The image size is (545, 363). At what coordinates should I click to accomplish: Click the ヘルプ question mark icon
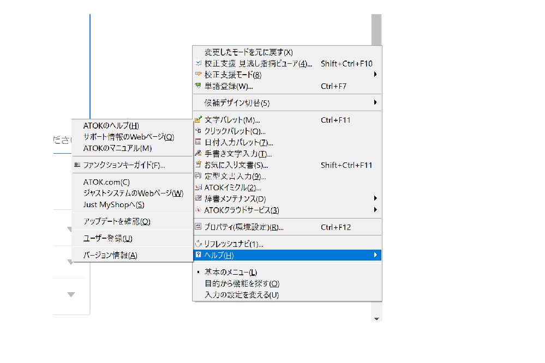(x=199, y=255)
